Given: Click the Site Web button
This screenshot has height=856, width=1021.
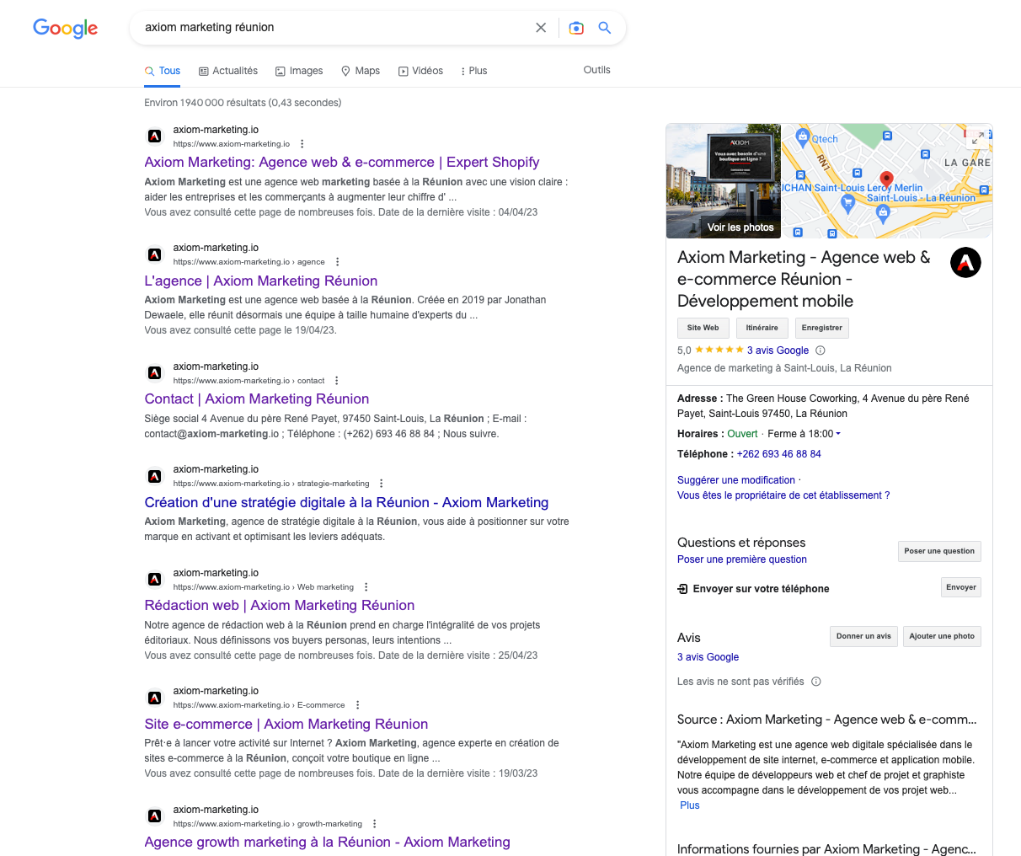Looking at the screenshot, I should (x=703, y=328).
